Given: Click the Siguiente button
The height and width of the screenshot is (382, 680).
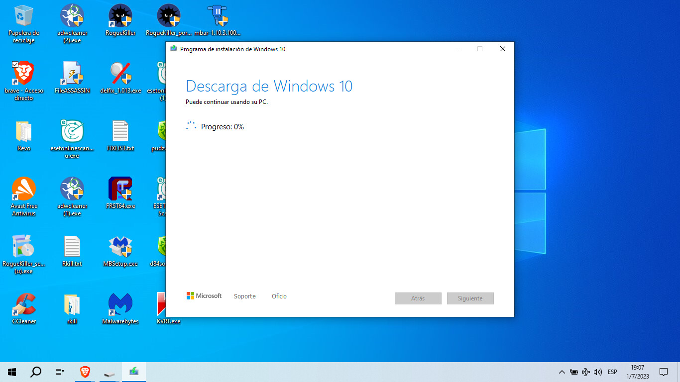Looking at the screenshot, I should click(x=470, y=298).
